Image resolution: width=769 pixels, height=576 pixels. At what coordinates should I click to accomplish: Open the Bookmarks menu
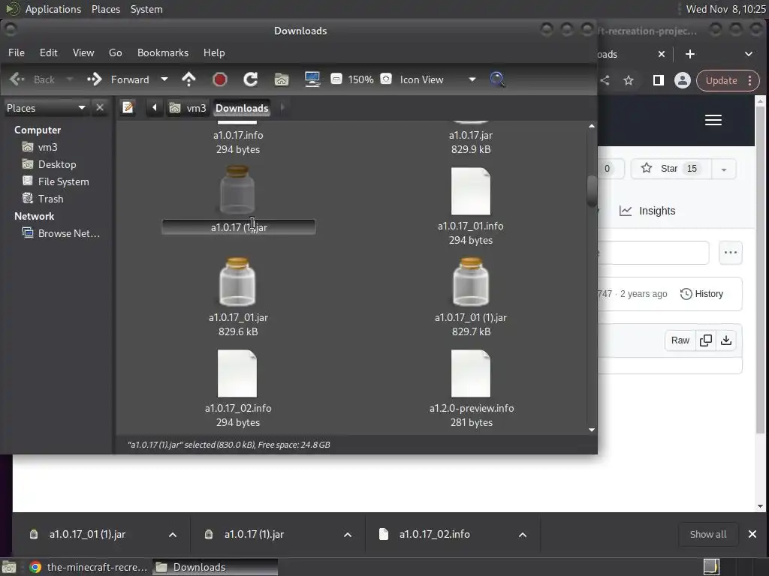(x=163, y=52)
